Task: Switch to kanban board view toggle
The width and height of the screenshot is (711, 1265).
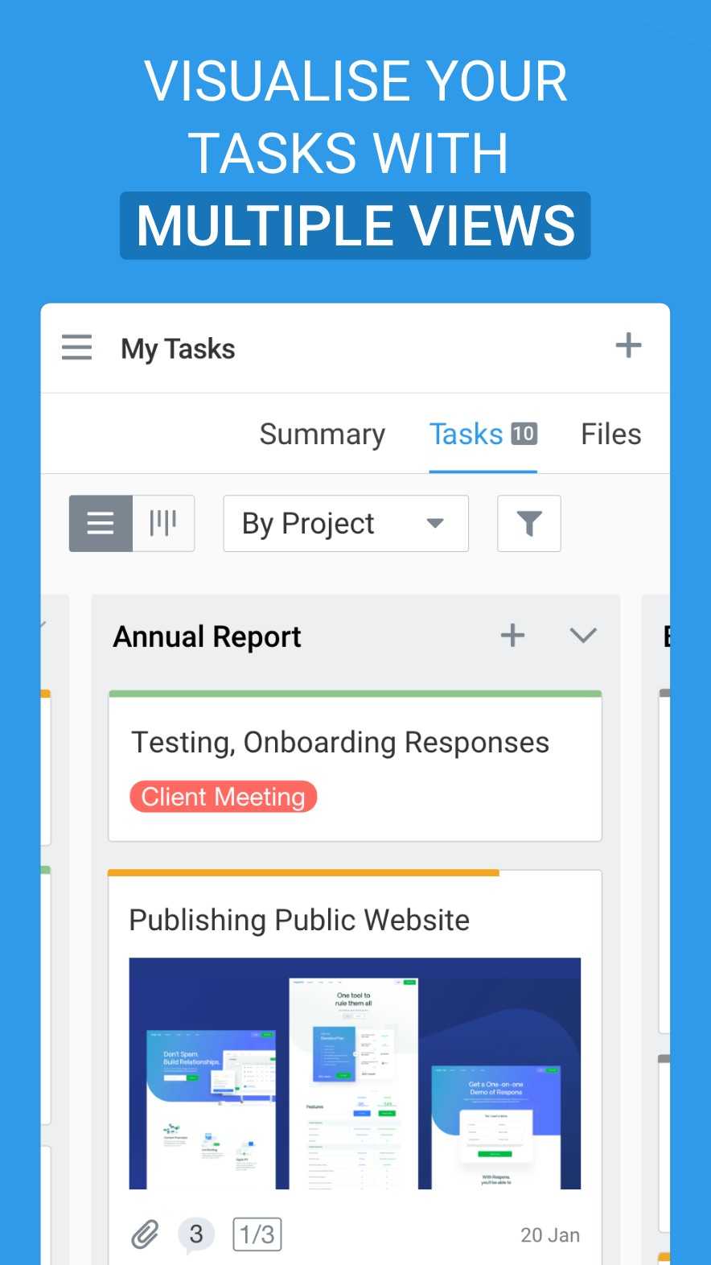Action: coord(163,524)
